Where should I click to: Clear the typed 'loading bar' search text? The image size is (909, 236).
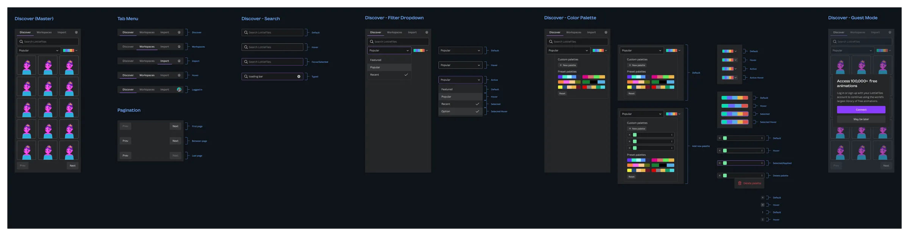[299, 76]
